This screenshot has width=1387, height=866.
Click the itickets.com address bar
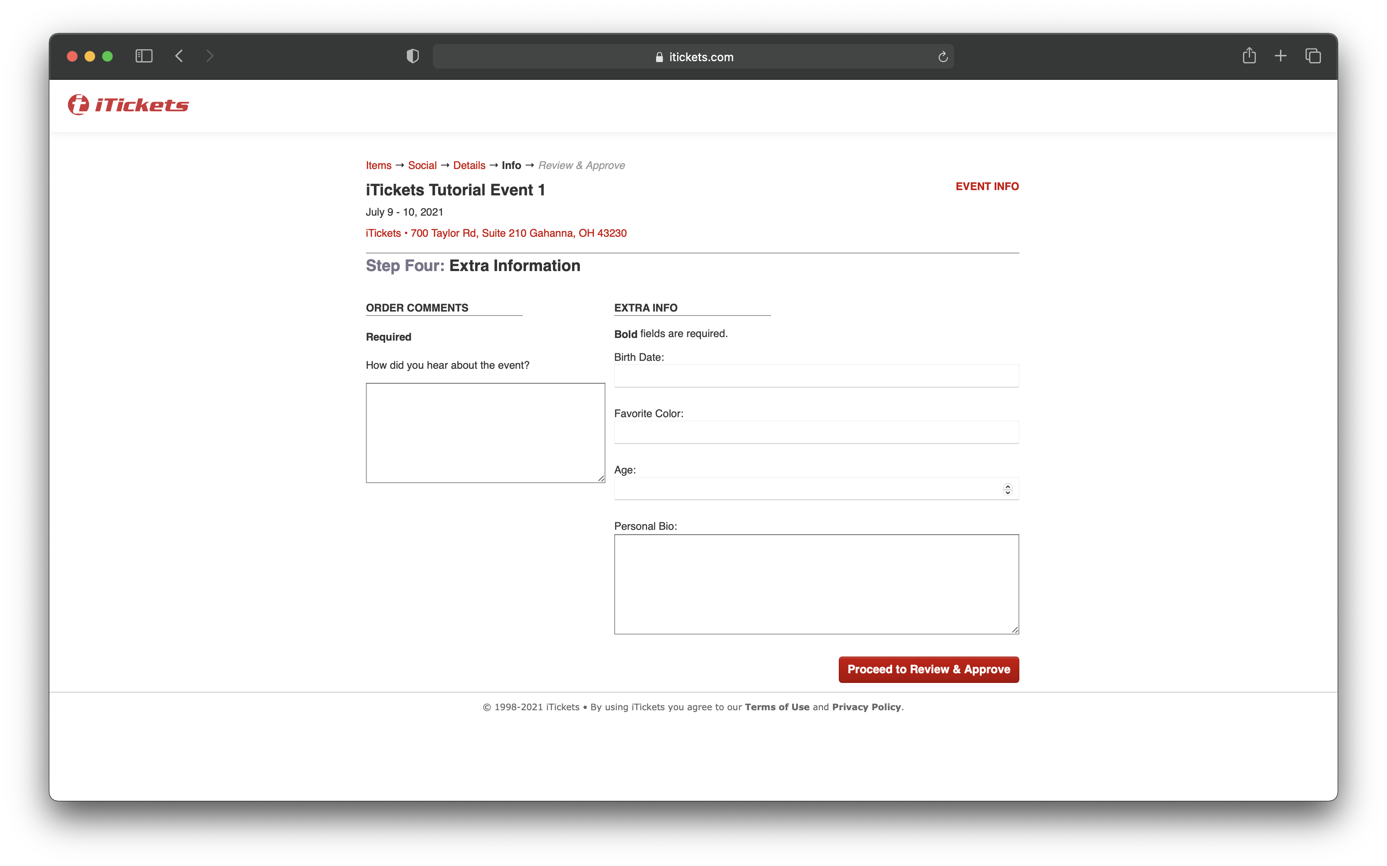pos(693,57)
